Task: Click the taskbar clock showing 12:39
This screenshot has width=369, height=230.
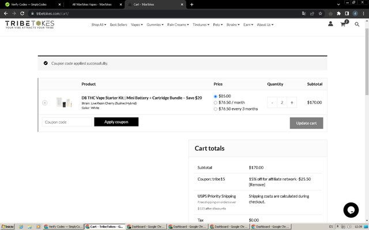Action: coord(358,227)
